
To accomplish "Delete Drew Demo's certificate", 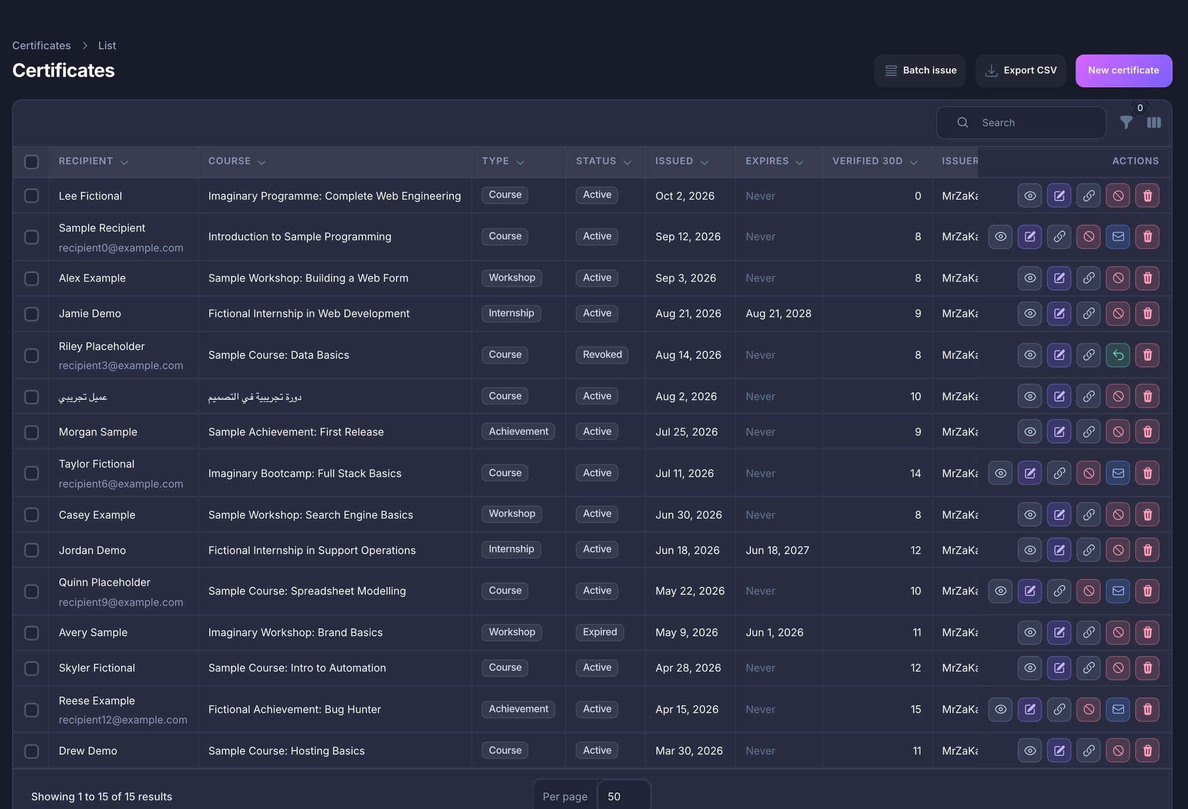I will [1147, 750].
